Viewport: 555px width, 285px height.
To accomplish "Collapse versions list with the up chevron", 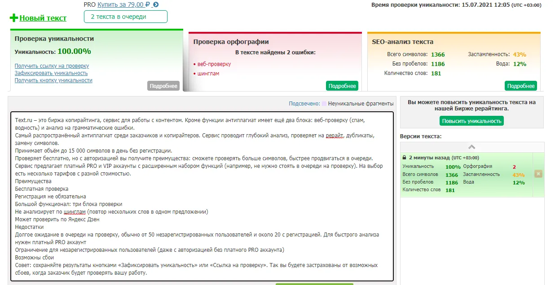I will coord(471,147).
